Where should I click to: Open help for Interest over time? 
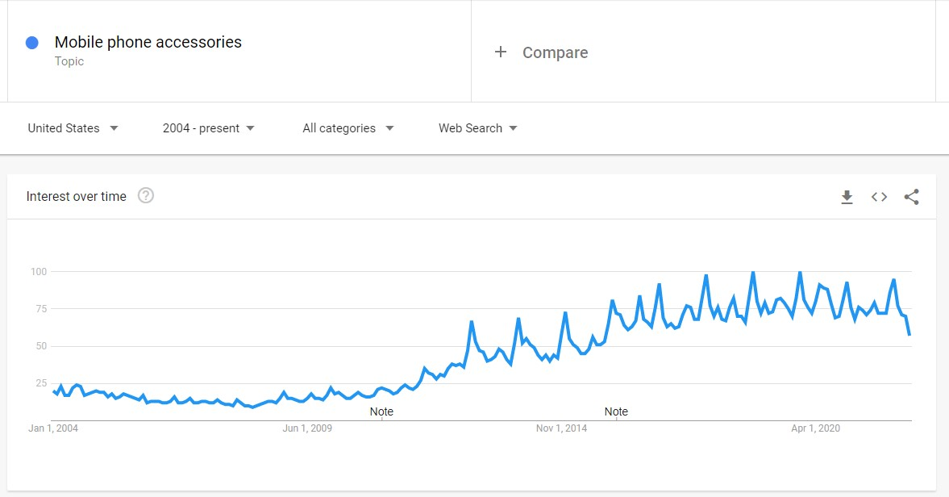(146, 195)
